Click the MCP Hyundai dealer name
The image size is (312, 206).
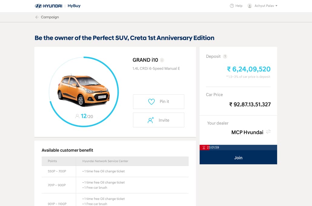247,132
